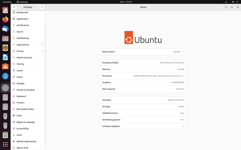Click the Displays monitor icon
The width and height of the screenshot is (241, 150).
(14, 83)
